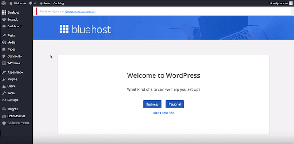Open the comments bubble icon in admin bar
The width and height of the screenshot is (294, 144).
click(x=31, y=3)
